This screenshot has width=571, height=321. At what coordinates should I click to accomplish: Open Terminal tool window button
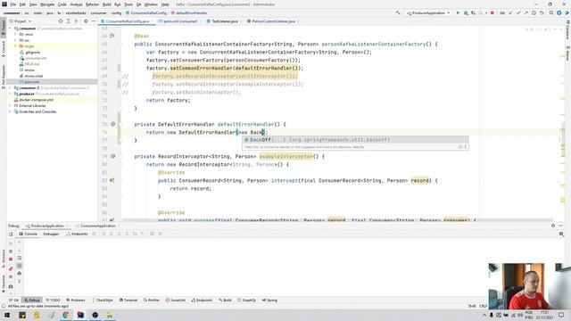128,300
